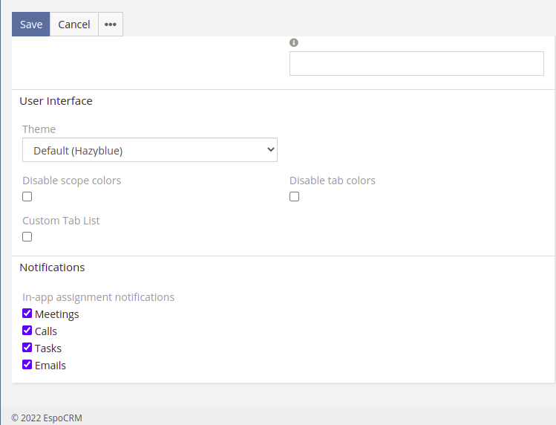The image size is (556, 425).
Task: Click the Custom Tab List label text
Action: [61, 221]
